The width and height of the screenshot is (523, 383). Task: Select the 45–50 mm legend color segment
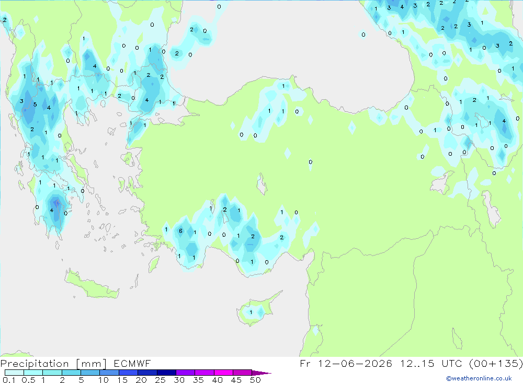[x=243, y=373]
